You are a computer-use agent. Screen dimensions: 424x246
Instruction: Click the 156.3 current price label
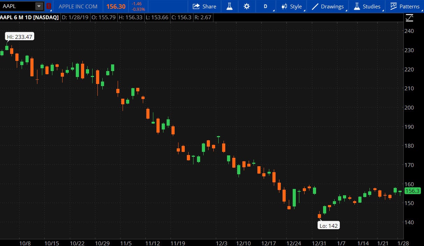click(412, 191)
